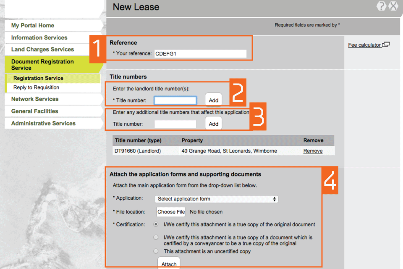Go to Information Services section
The image size is (403, 269).
[x=39, y=37]
